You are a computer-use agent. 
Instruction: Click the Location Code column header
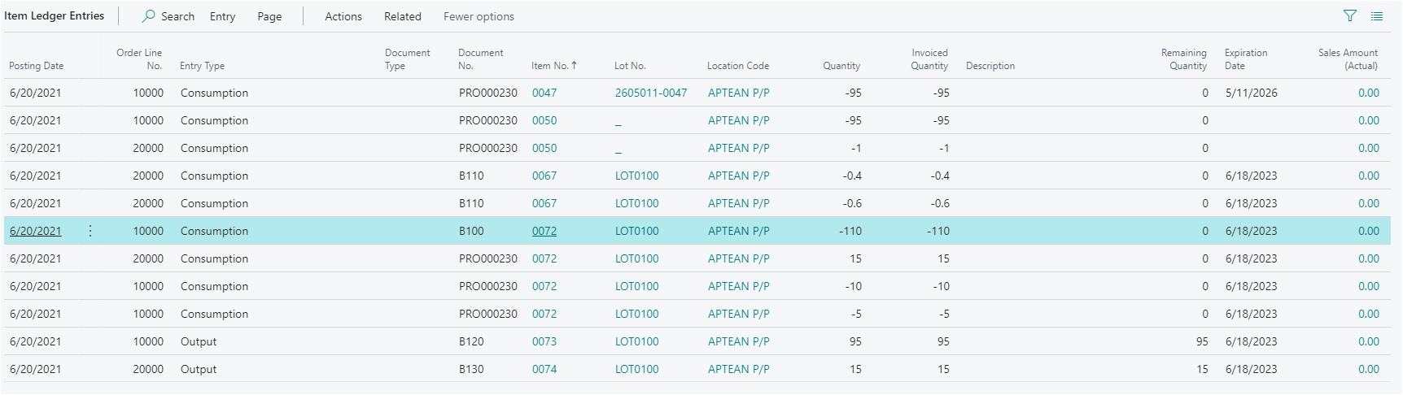pyautogui.click(x=738, y=66)
